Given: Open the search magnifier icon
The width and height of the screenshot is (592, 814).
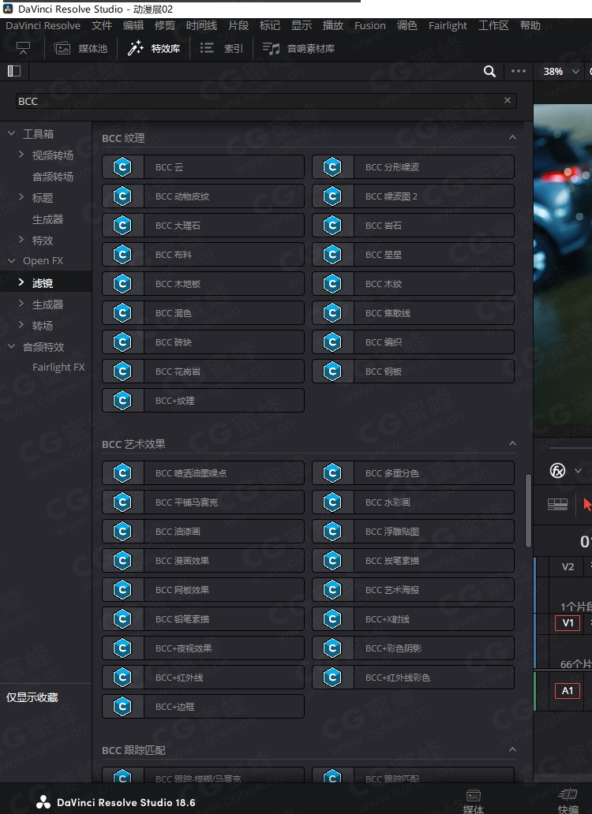Looking at the screenshot, I should [x=489, y=71].
